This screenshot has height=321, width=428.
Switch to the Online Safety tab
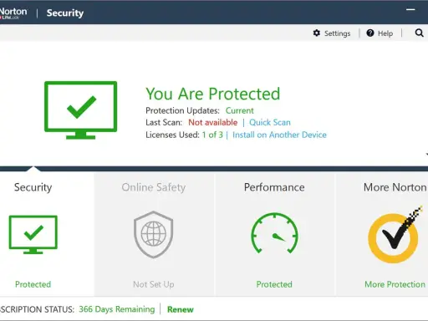(x=154, y=187)
